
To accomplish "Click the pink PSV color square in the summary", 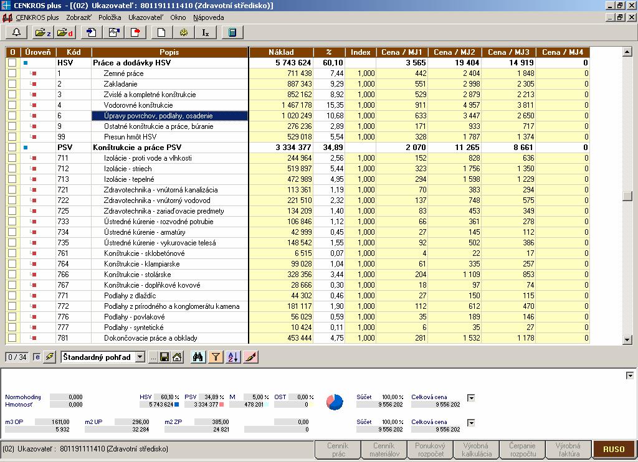I will [221, 405].
